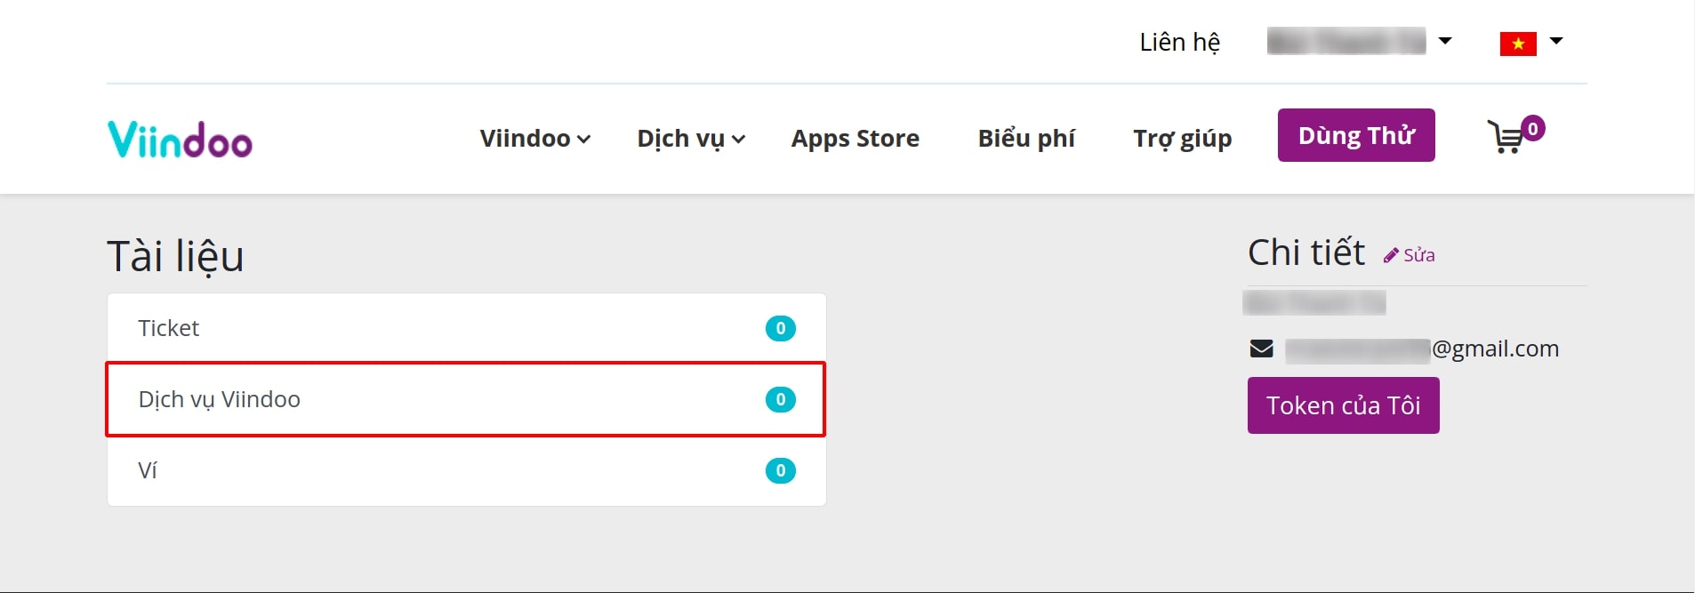This screenshot has height=593, width=1695.
Task: Open the language selector arrow
Action: click(1556, 41)
